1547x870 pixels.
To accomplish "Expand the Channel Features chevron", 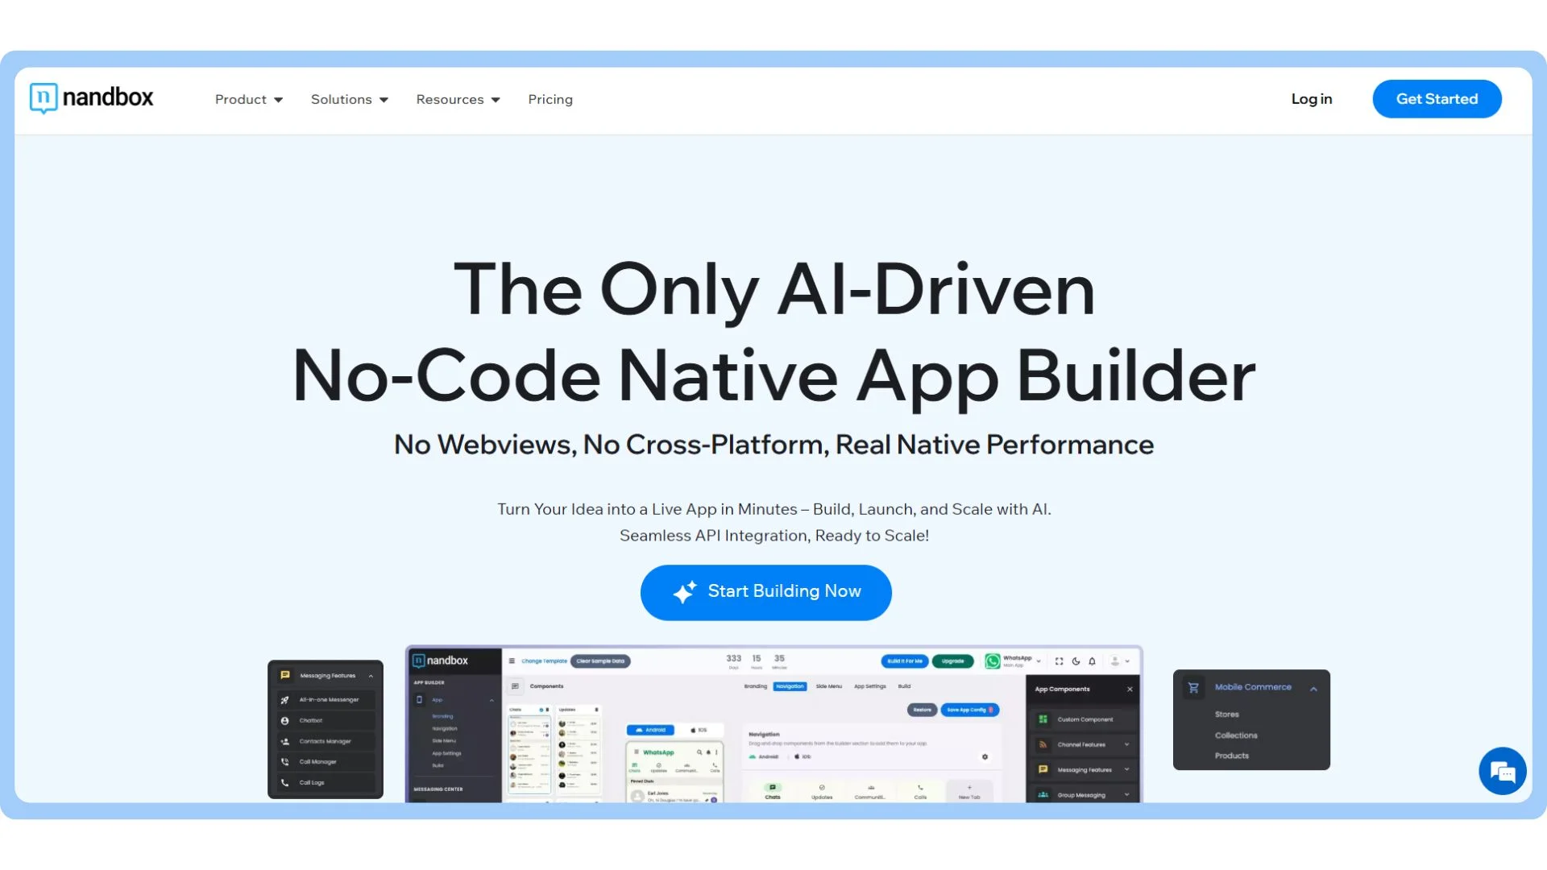I will (x=1126, y=744).
